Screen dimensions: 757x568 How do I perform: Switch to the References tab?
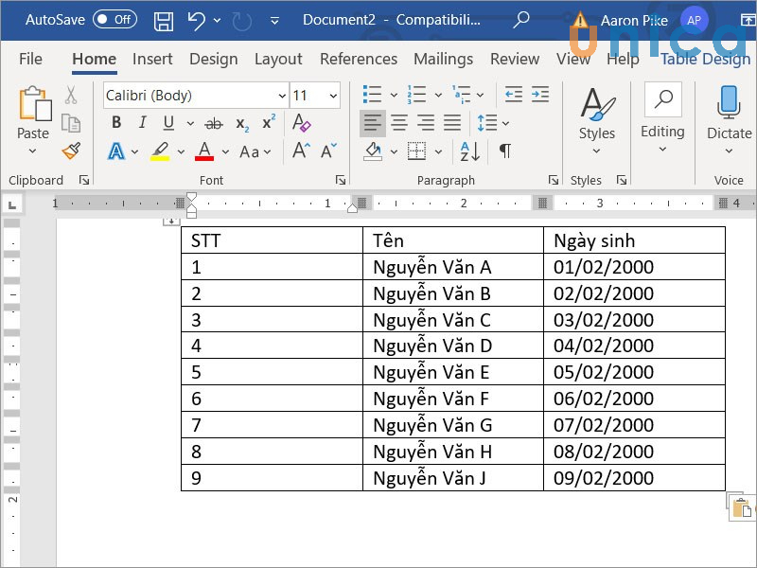click(359, 59)
